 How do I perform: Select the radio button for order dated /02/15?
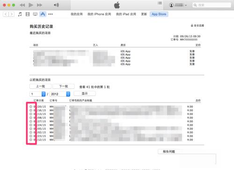[31, 132]
